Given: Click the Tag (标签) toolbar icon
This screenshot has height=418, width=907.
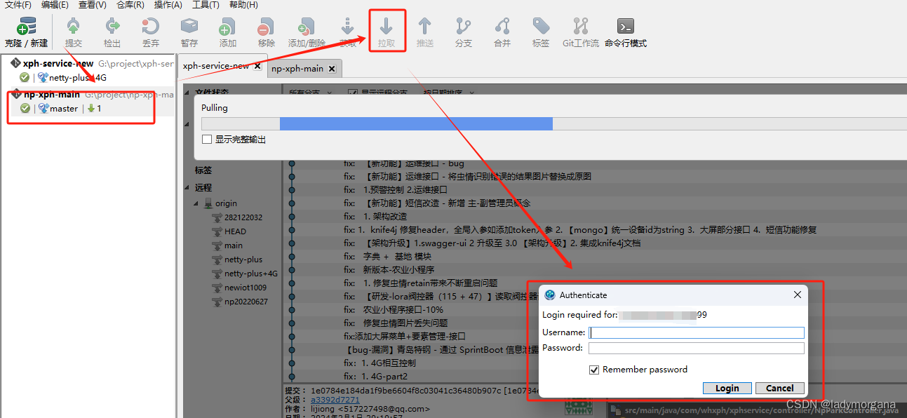Looking at the screenshot, I should point(541,27).
